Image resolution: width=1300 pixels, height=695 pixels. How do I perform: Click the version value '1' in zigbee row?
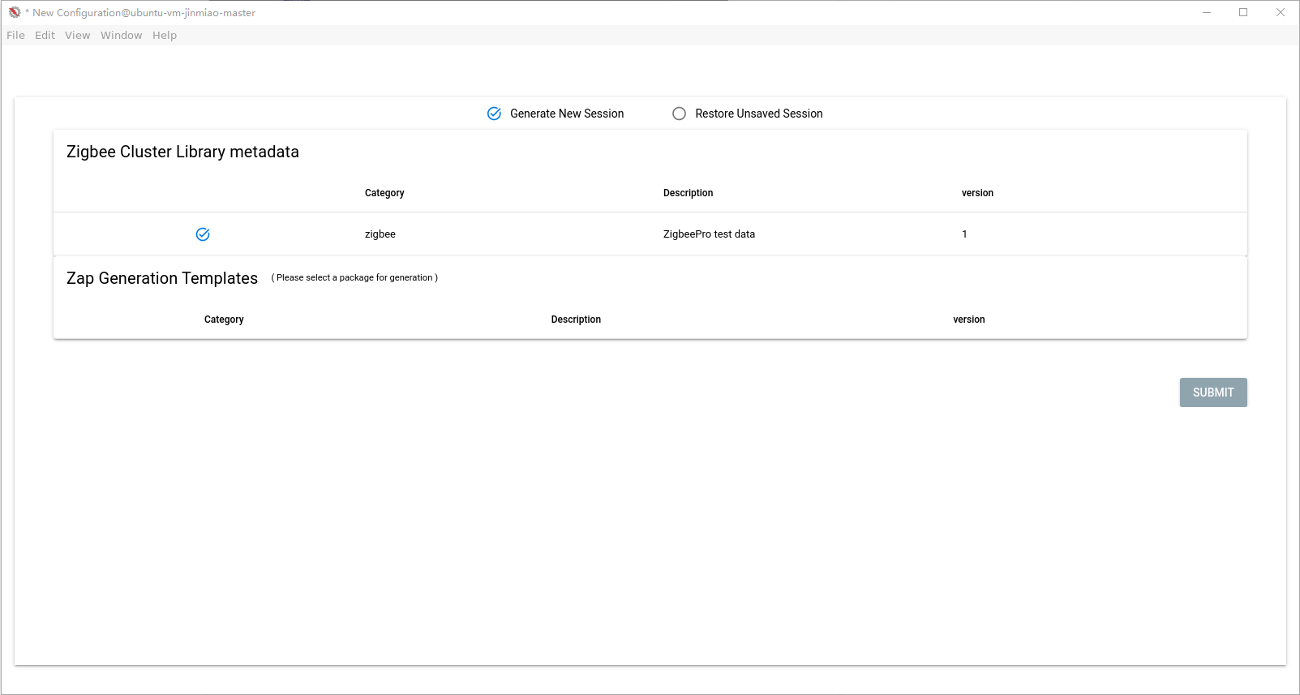(964, 234)
